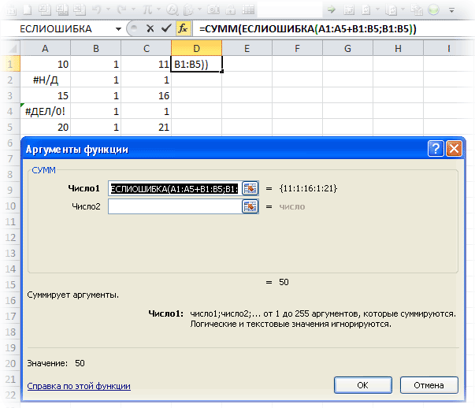Open help with the dialog question mark icon
The height and width of the screenshot is (408, 475).
pyautogui.click(x=436, y=148)
